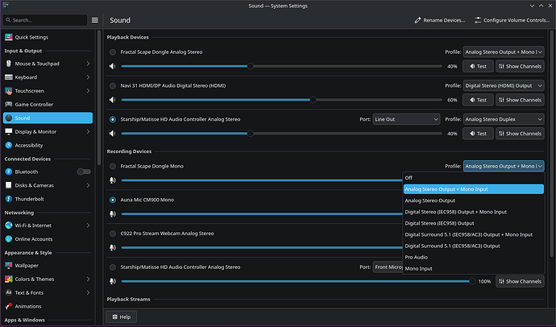Toggle the Bluetooth switch on

(84, 172)
